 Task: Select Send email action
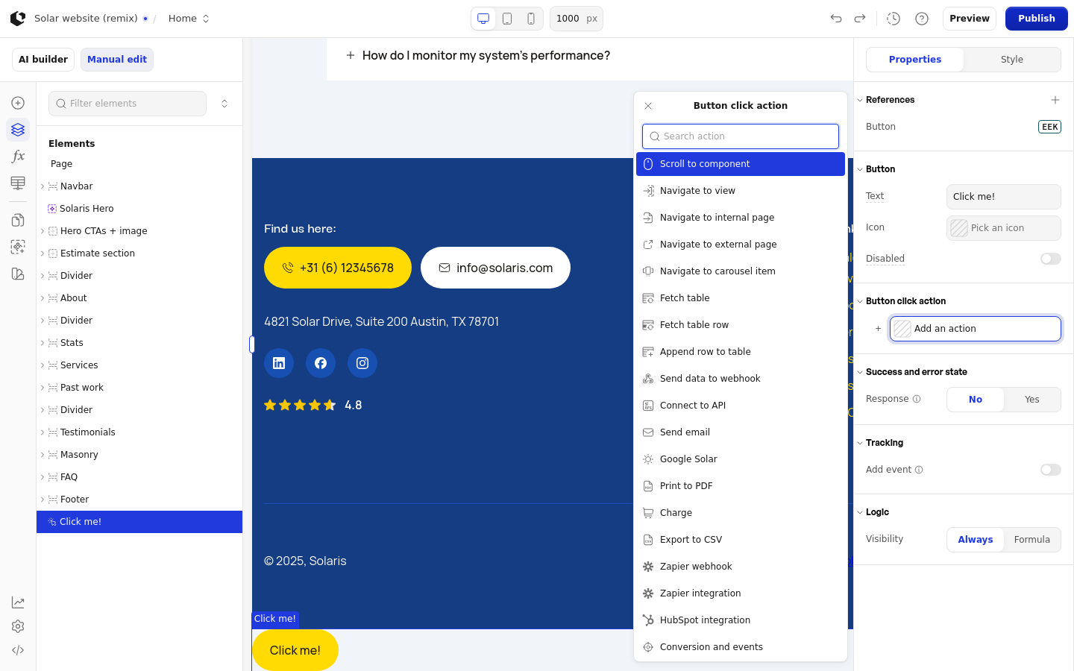click(x=741, y=432)
